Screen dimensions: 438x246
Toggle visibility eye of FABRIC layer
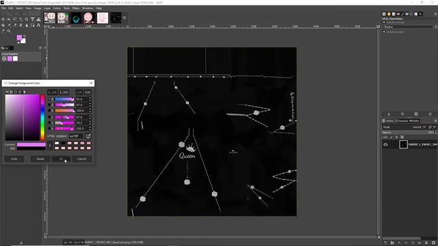click(385, 144)
